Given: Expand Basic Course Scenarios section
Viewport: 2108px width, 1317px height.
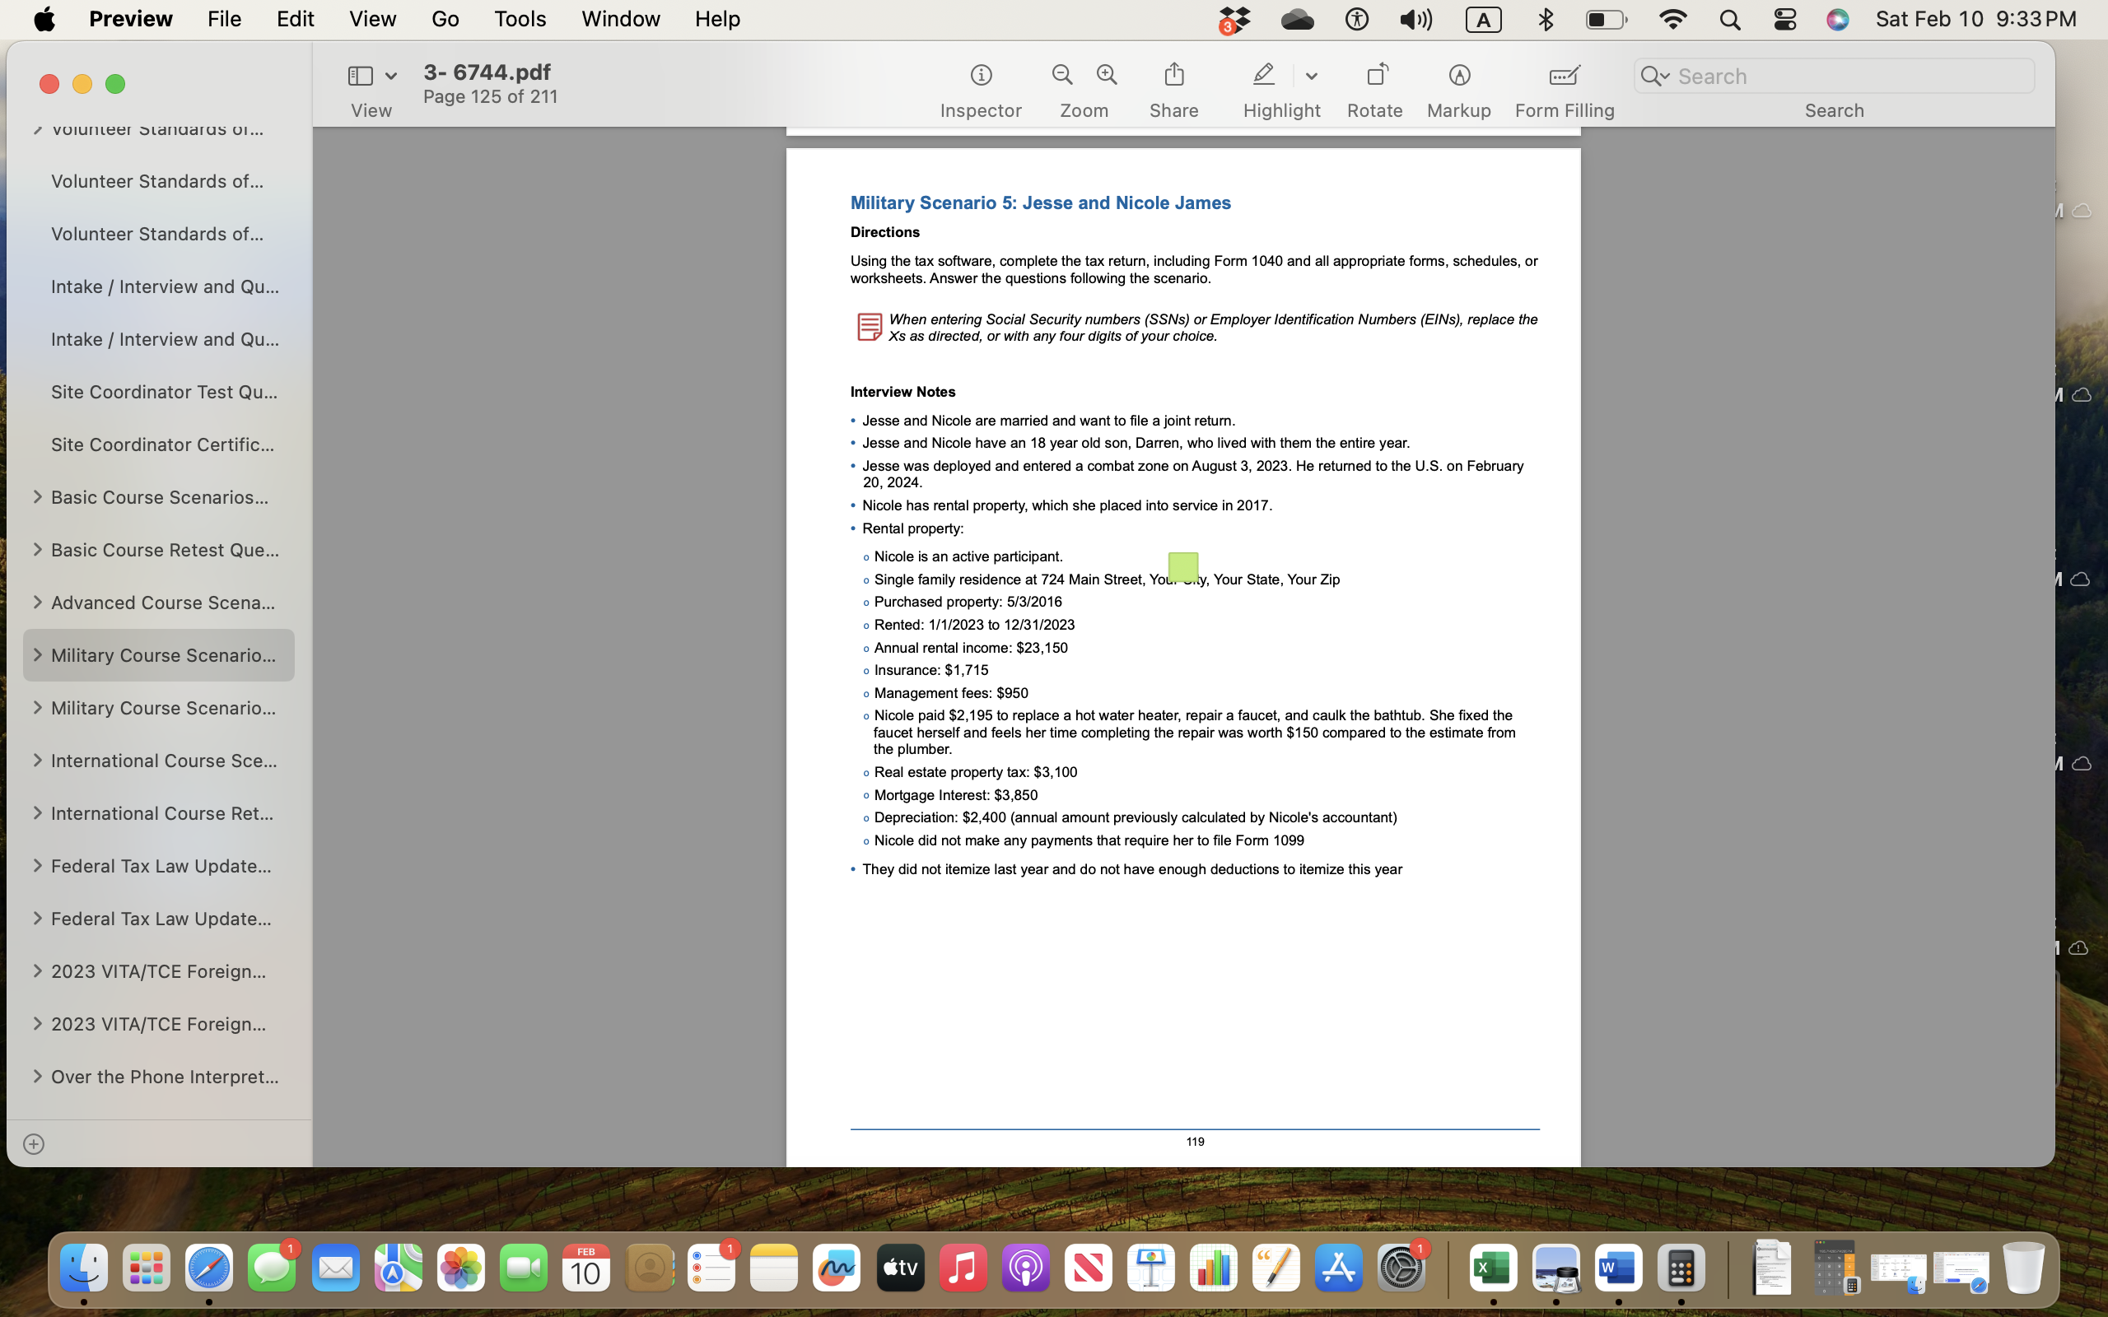Looking at the screenshot, I should pos(37,496).
